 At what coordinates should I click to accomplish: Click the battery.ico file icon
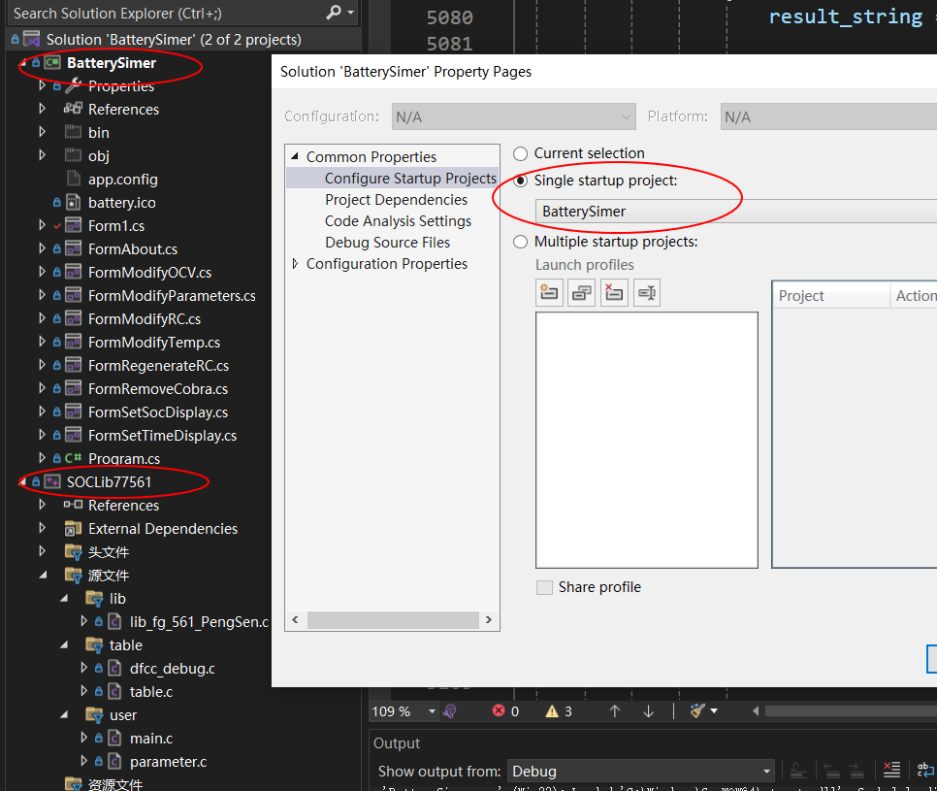pyautogui.click(x=73, y=202)
